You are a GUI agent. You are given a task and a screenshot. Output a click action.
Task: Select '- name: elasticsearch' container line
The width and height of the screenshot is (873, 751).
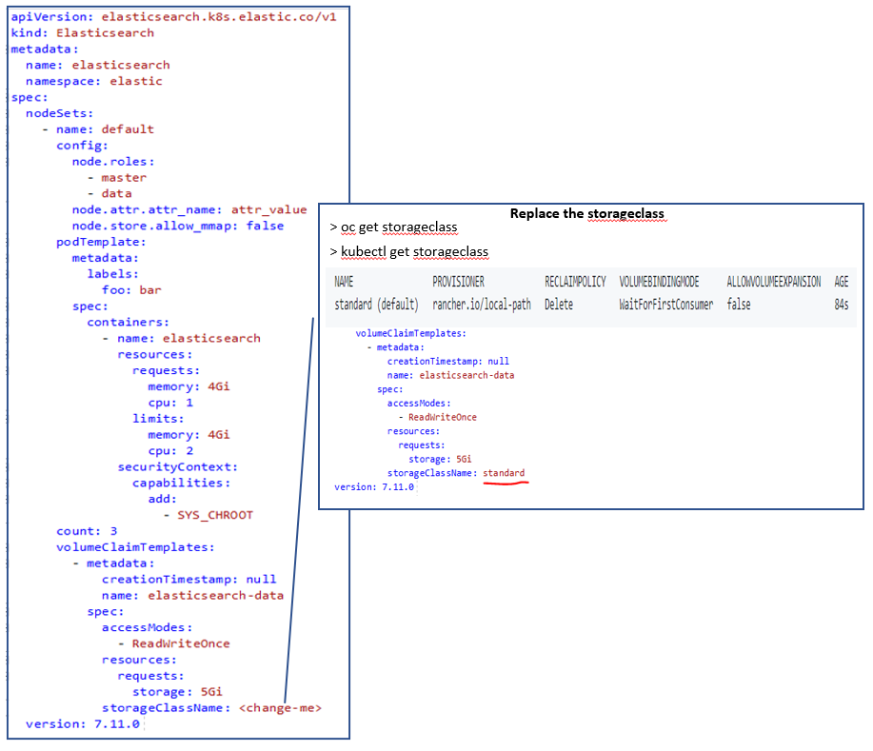[182, 339]
